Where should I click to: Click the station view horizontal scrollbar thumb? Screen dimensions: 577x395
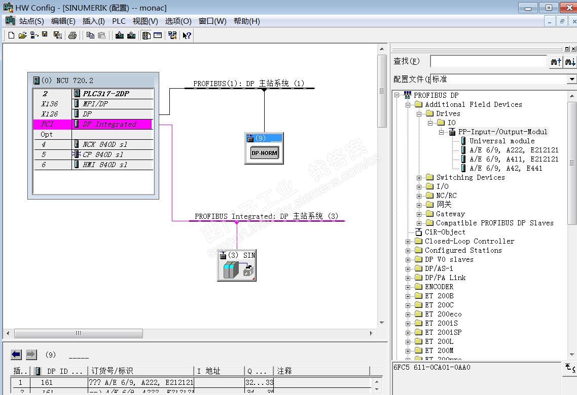pos(79,333)
